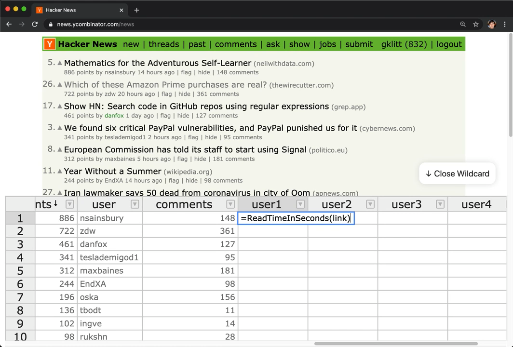Select the cell with 156 comments
The image size is (513, 347).
point(190,297)
